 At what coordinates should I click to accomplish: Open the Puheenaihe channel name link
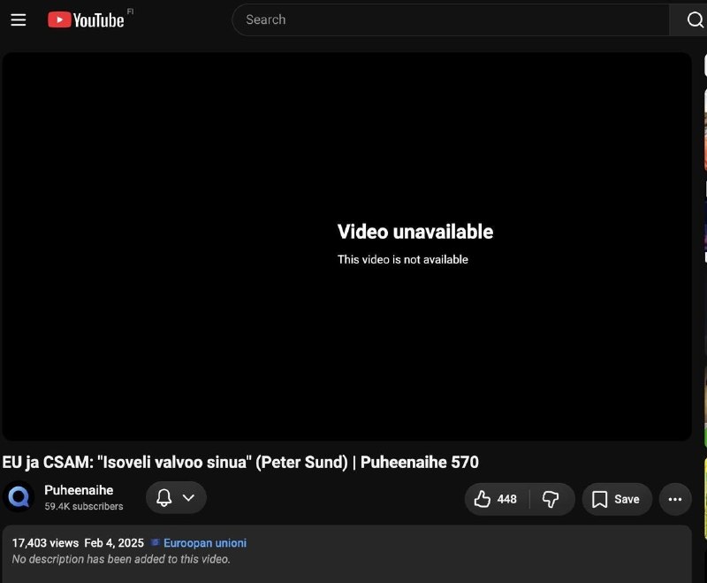(x=79, y=490)
